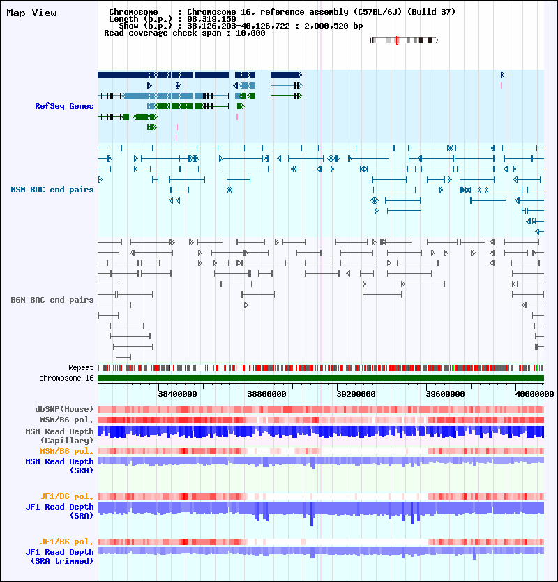Click the red marker on chromosome ideogram
The height and width of the screenshot is (582, 558).
click(397, 40)
